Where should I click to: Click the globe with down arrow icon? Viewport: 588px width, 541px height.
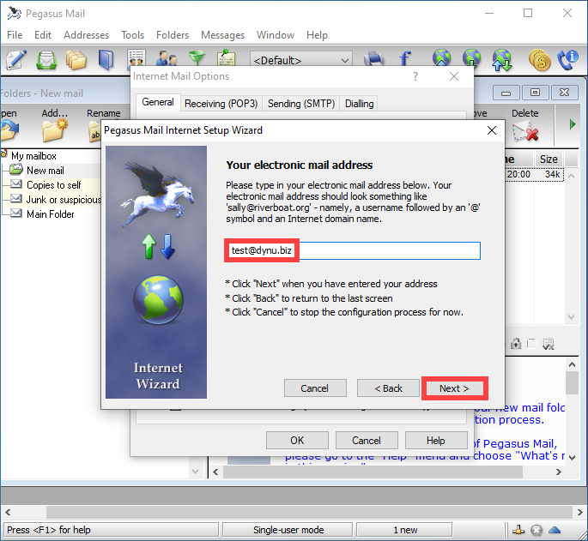[x=471, y=58]
